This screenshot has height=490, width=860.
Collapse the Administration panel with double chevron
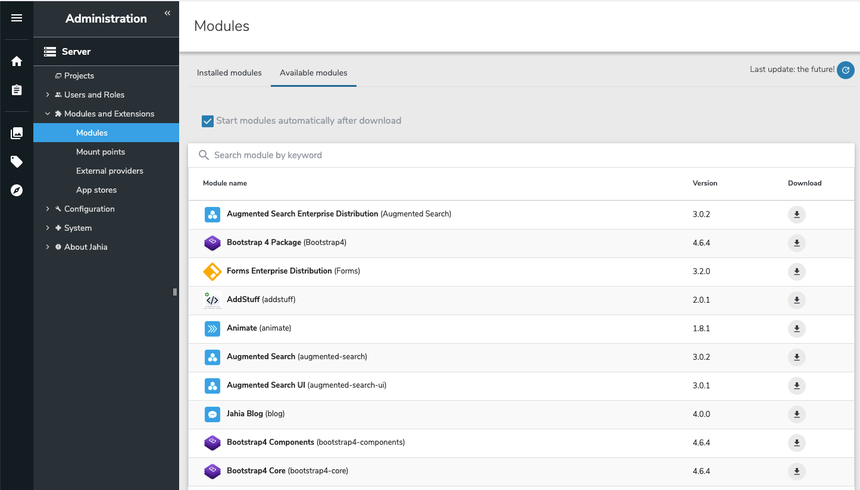[x=167, y=13]
